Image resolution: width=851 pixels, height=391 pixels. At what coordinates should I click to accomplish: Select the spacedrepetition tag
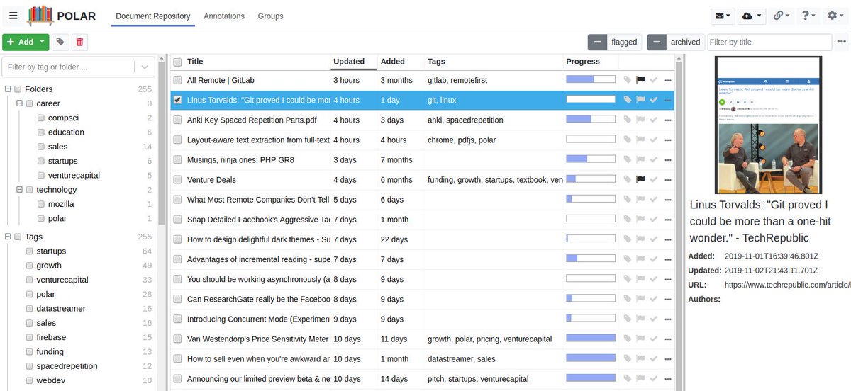pos(67,366)
